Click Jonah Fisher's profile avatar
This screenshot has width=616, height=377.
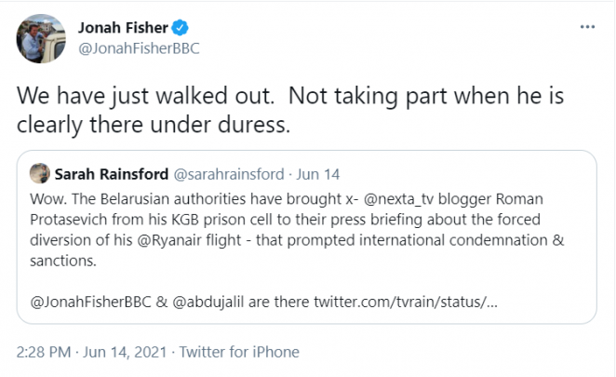click(x=40, y=38)
